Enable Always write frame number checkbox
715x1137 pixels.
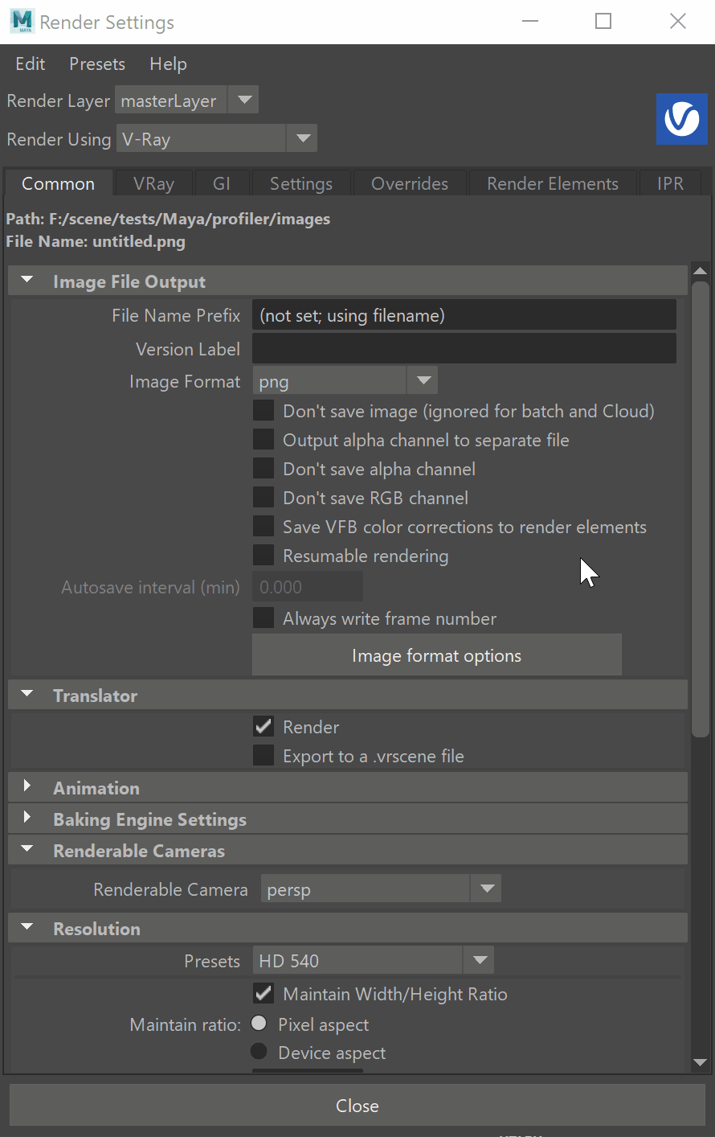pyautogui.click(x=264, y=618)
